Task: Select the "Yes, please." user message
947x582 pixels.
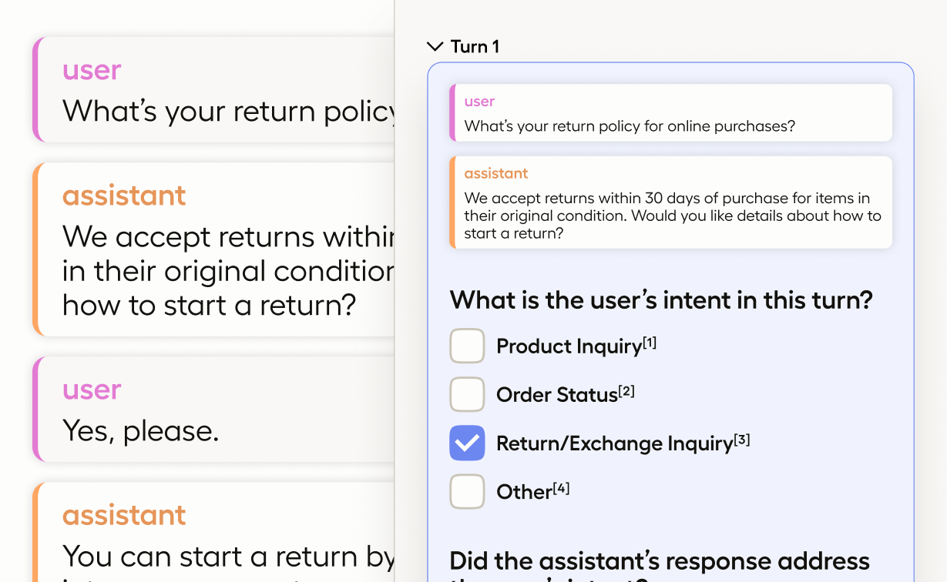Action: tap(216, 410)
